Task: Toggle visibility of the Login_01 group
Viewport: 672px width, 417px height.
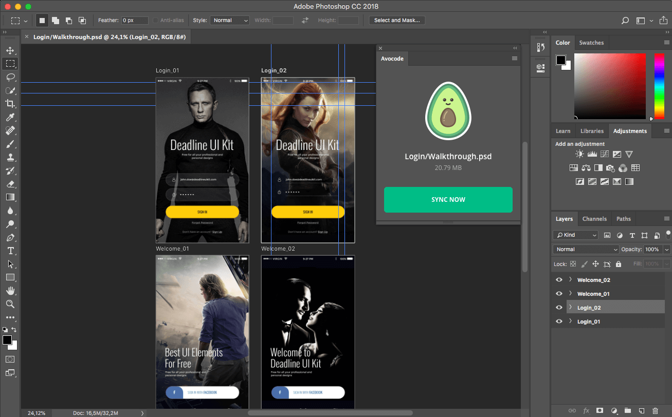Action: click(559, 321)
